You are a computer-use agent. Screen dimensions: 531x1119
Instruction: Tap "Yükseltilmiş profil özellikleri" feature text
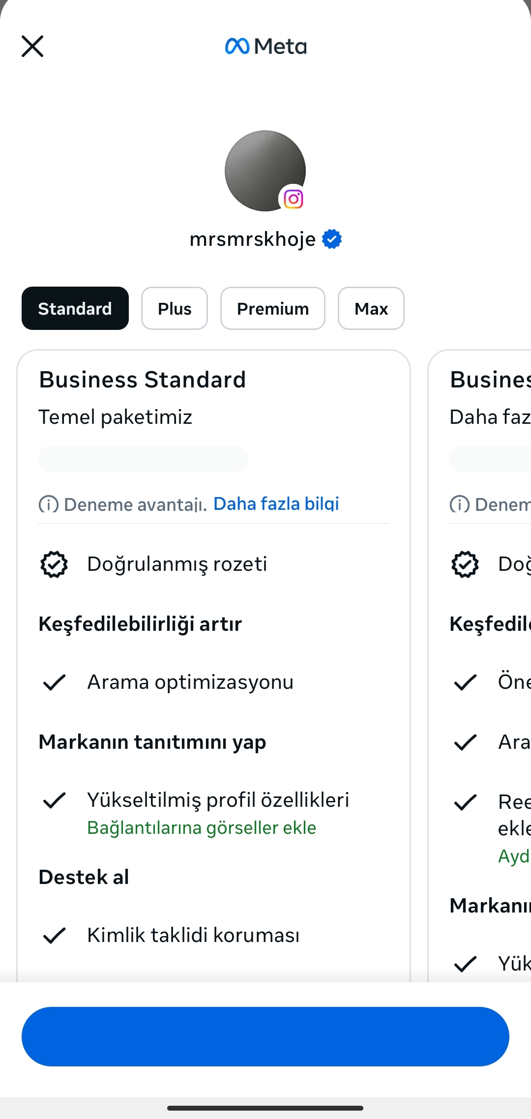point(218,800)
